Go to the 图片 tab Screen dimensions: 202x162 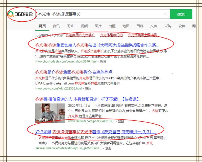point(98,26)
